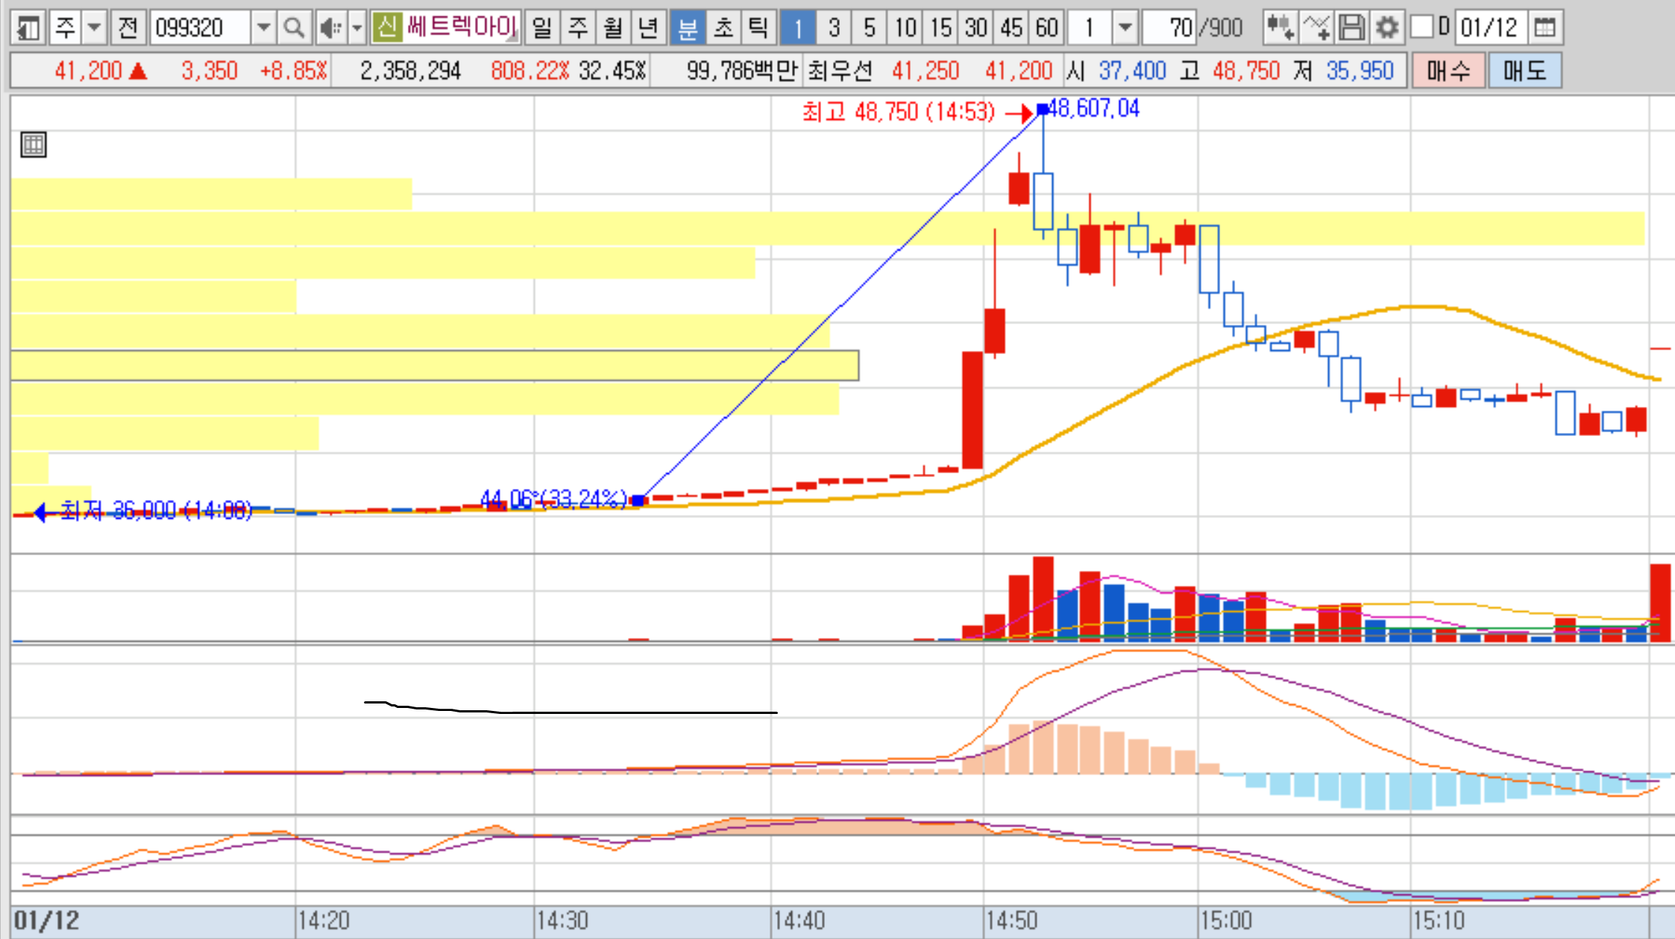Click the panel collapse icon at far left
The width and height of the screenshot is (1675, 939).
click(28, 28)
